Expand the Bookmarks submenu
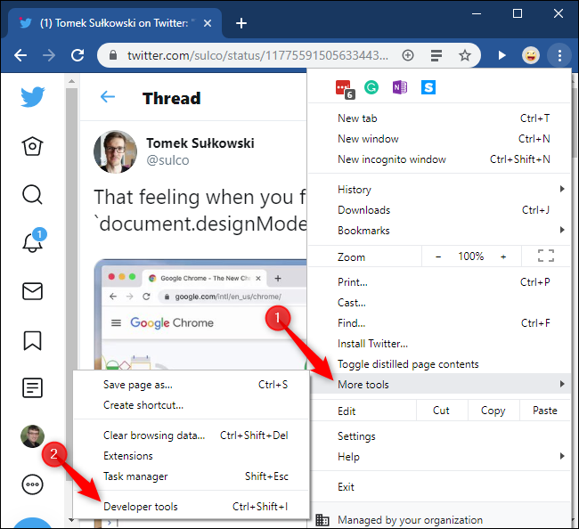Screen dimensions: 579x529 439,231
